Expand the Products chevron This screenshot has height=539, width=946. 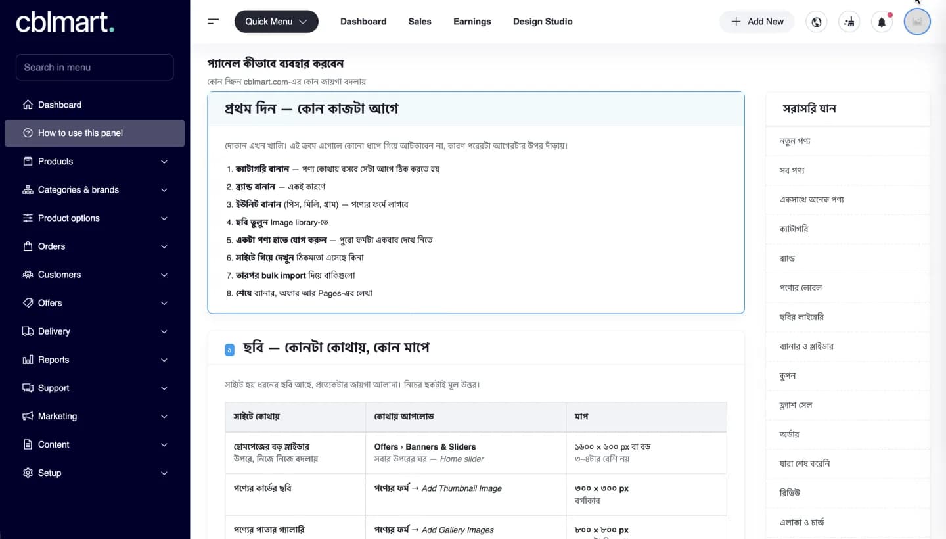[x=164, y=161]
